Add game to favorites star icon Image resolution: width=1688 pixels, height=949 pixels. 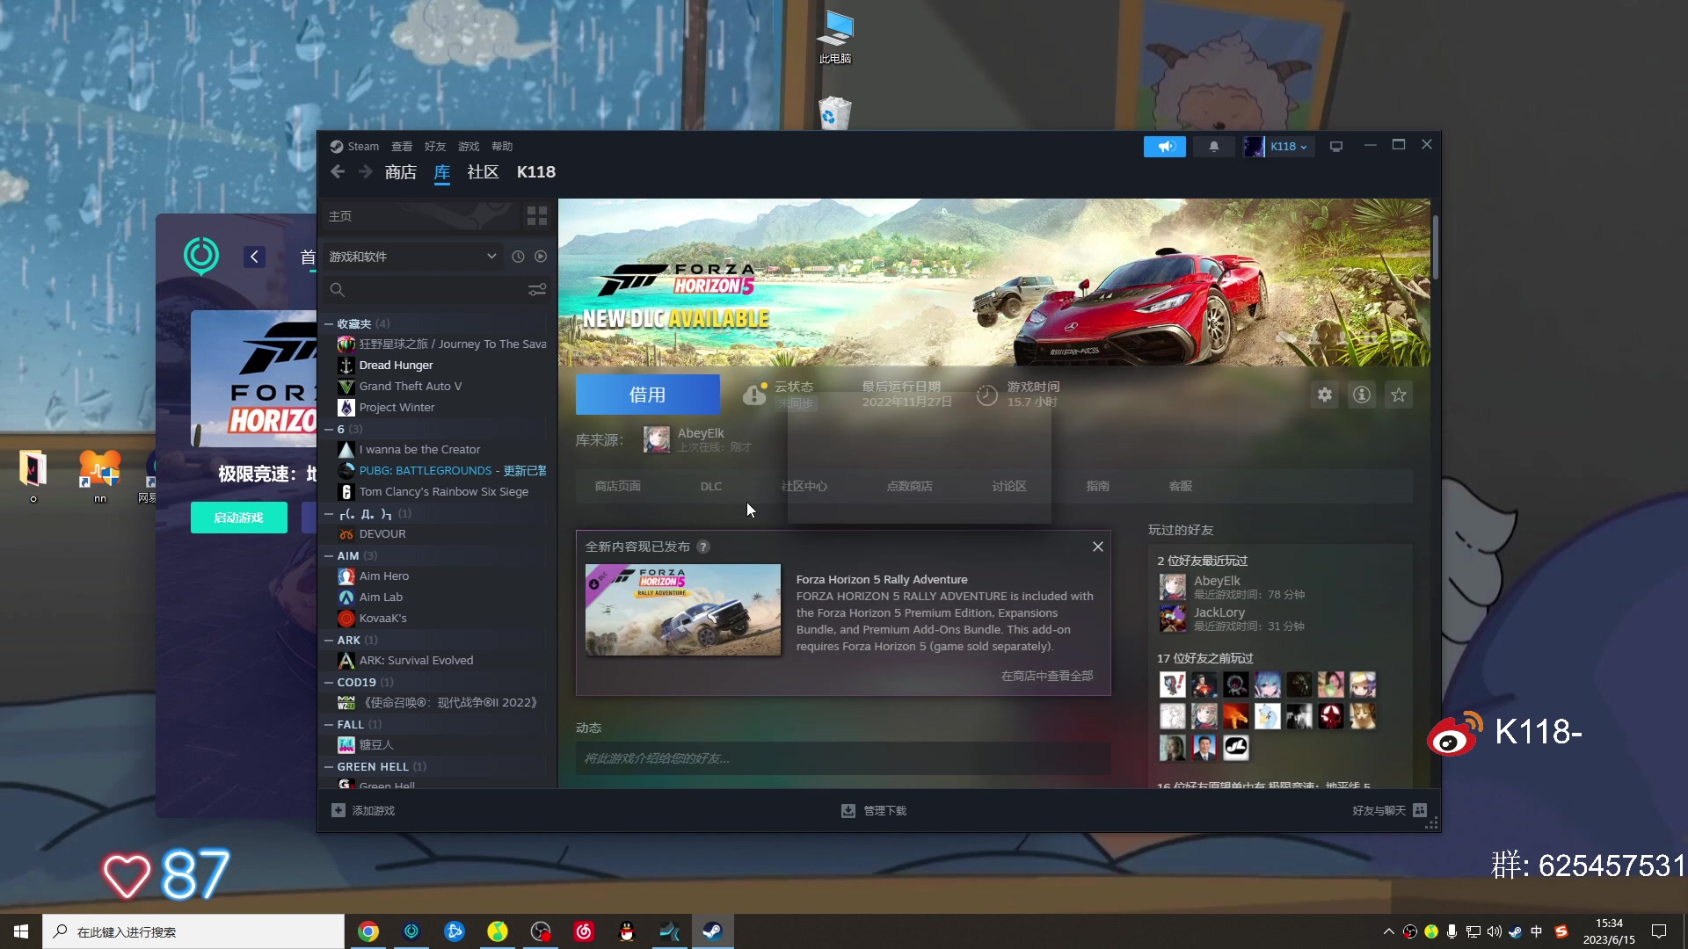click(x=1399, y=395)
